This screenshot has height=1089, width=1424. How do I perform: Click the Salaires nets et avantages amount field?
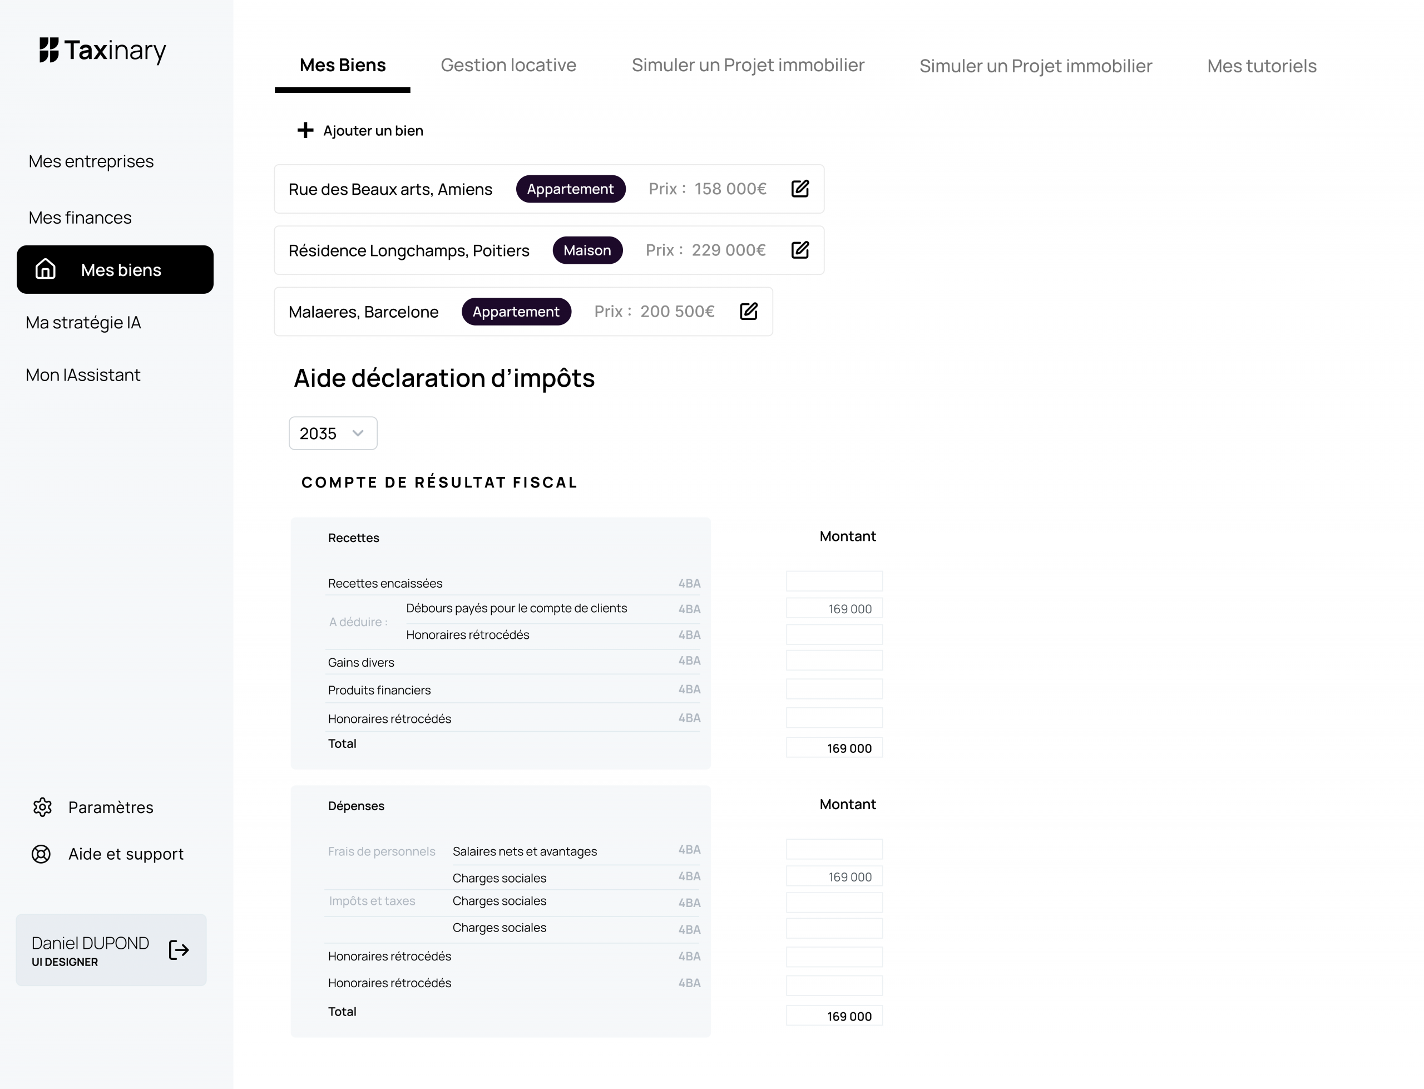pyautogui.click(x=834, y=849)
